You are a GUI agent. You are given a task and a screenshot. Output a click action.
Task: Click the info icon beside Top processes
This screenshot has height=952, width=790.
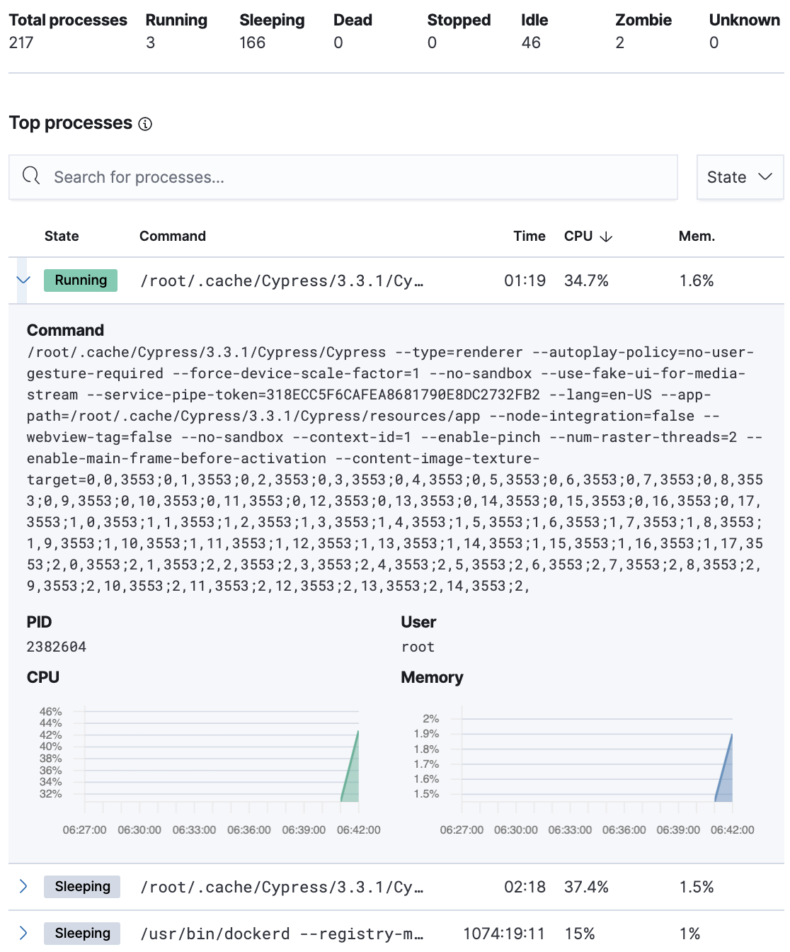[145, 124]
